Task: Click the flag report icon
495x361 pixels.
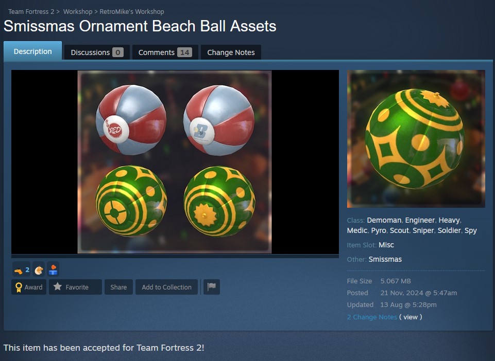Action: (x=212, y=287)
